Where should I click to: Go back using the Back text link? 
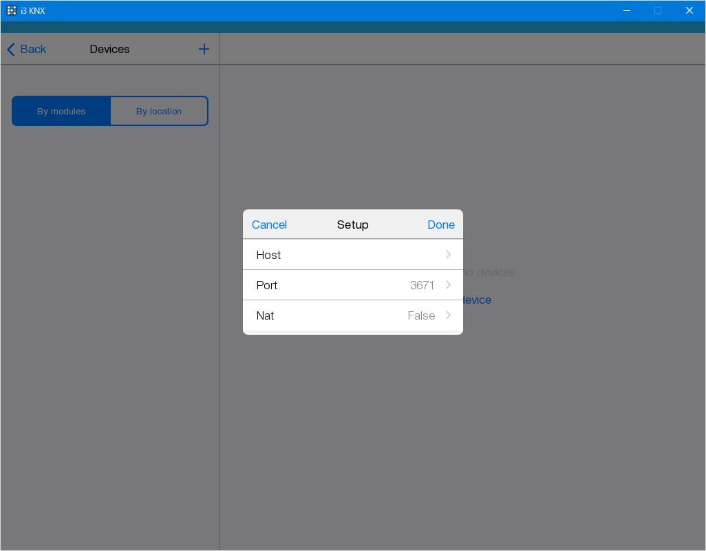coord(33,49)
